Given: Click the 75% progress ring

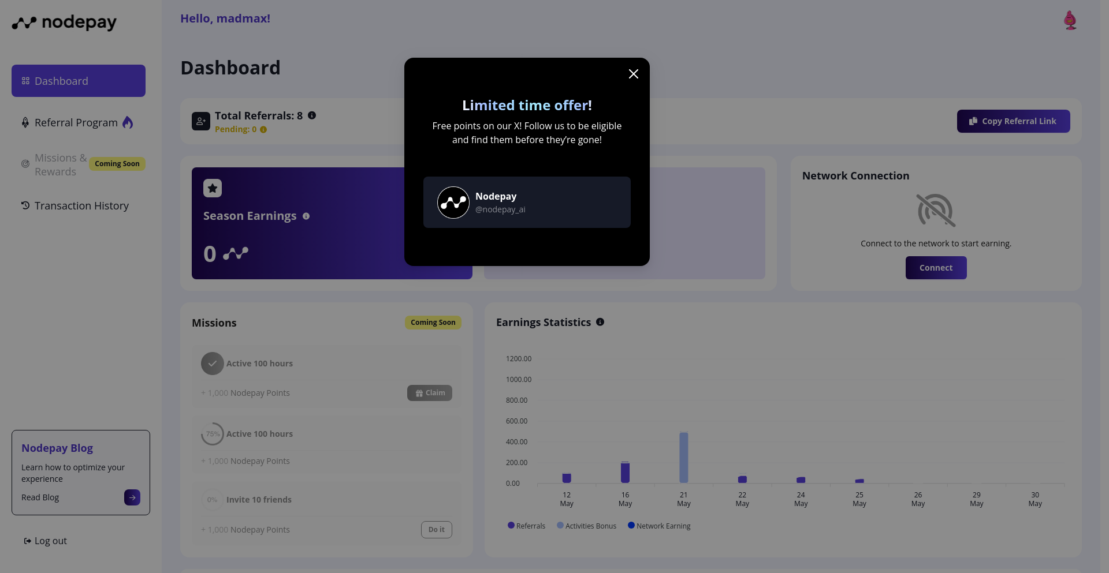Looking at the screenshot, I should coord(213,434).
